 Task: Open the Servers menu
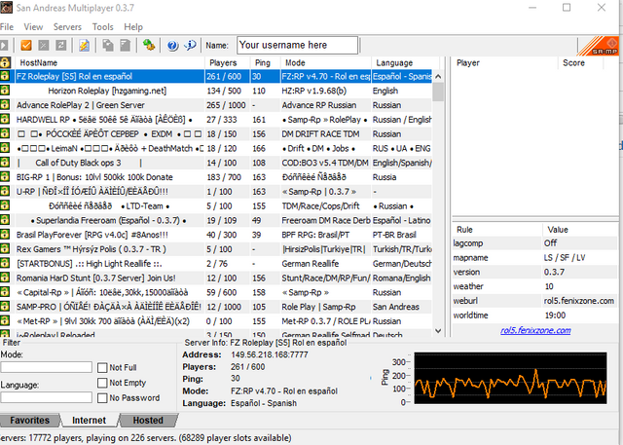click(x=67, y=27)
